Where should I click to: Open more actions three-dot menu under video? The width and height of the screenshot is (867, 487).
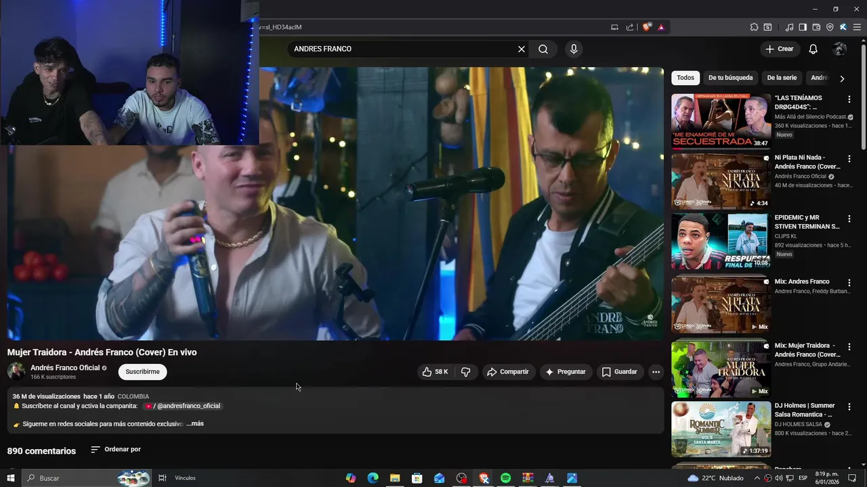click(x=655, y=372)
